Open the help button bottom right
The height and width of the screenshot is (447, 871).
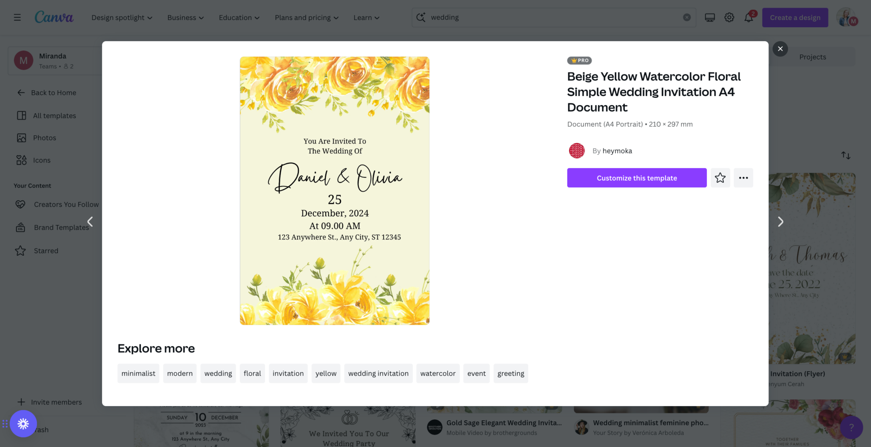click(x=851, y=427)
